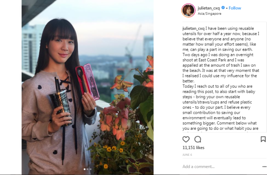
Task: Click the verified badge beside julietan_cxq
Action: [223, 8]
